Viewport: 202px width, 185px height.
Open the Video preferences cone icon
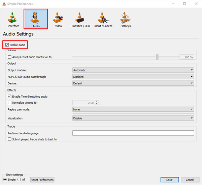coord(58,18)
